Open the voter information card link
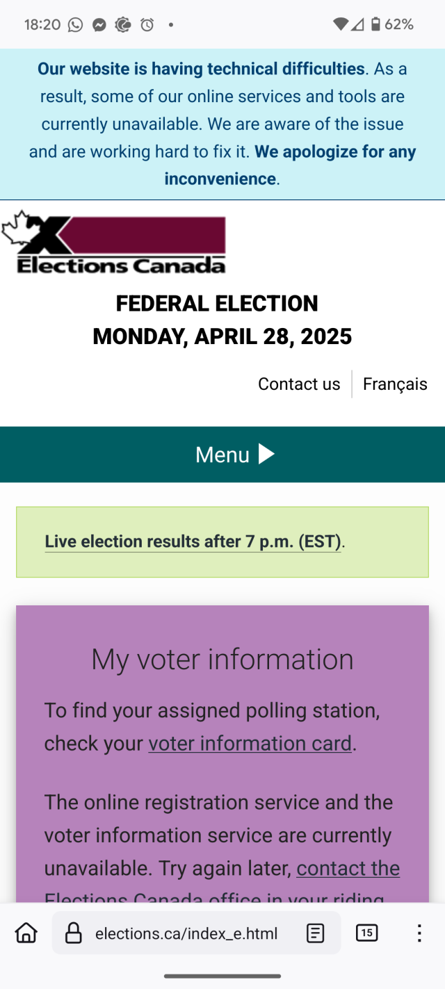445x989 pixels. [250, 744]
